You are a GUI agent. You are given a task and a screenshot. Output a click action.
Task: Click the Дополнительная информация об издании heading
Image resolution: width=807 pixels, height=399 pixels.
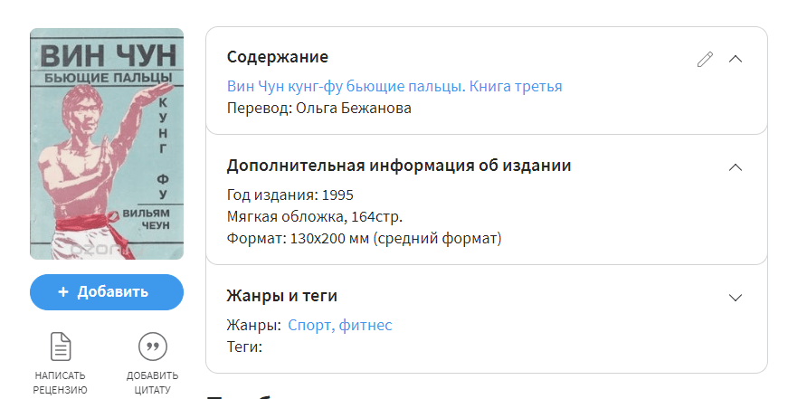(398, 166)
